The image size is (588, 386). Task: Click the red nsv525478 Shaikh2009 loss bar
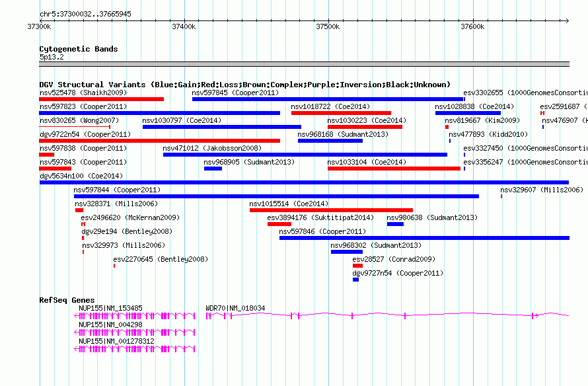pyautogui.click(x=101, y=99)
